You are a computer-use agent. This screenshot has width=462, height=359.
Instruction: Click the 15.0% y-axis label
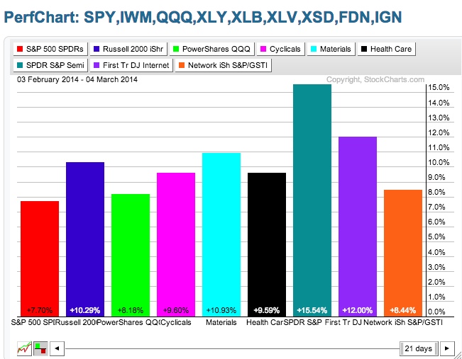pyautogui.click(x=439, y=87)
